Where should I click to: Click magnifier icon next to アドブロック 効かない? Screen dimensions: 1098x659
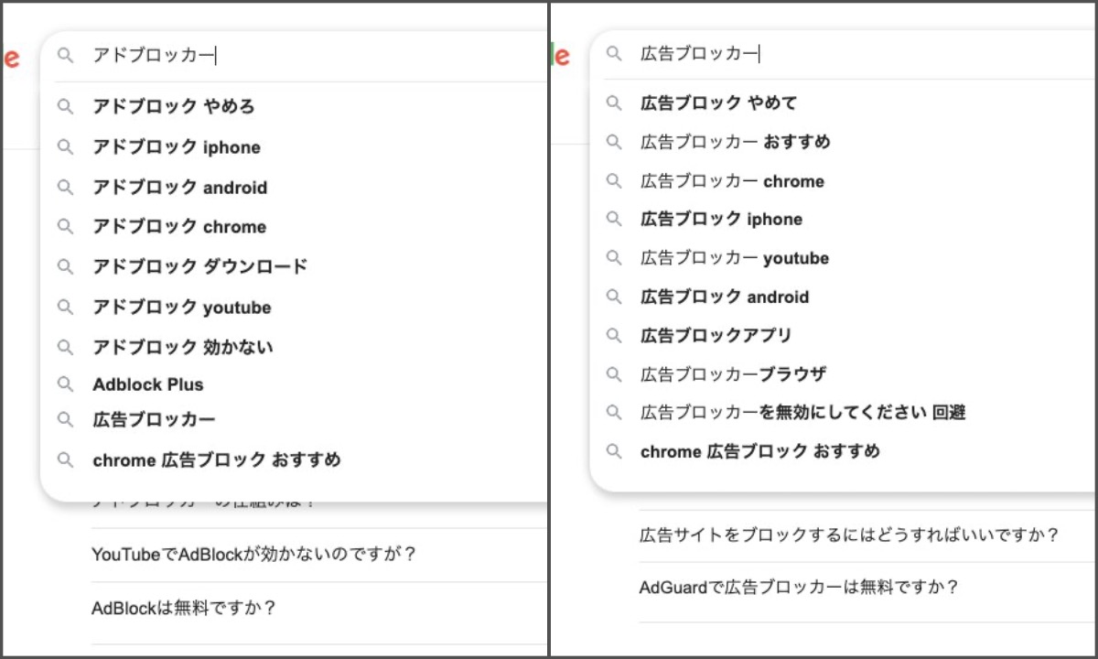[65, 347]
